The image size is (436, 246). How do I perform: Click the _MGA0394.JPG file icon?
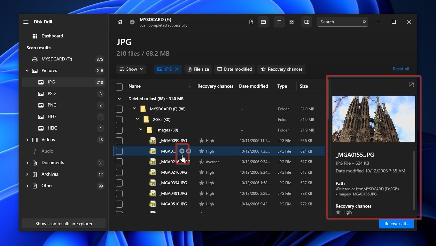[153, 183]
